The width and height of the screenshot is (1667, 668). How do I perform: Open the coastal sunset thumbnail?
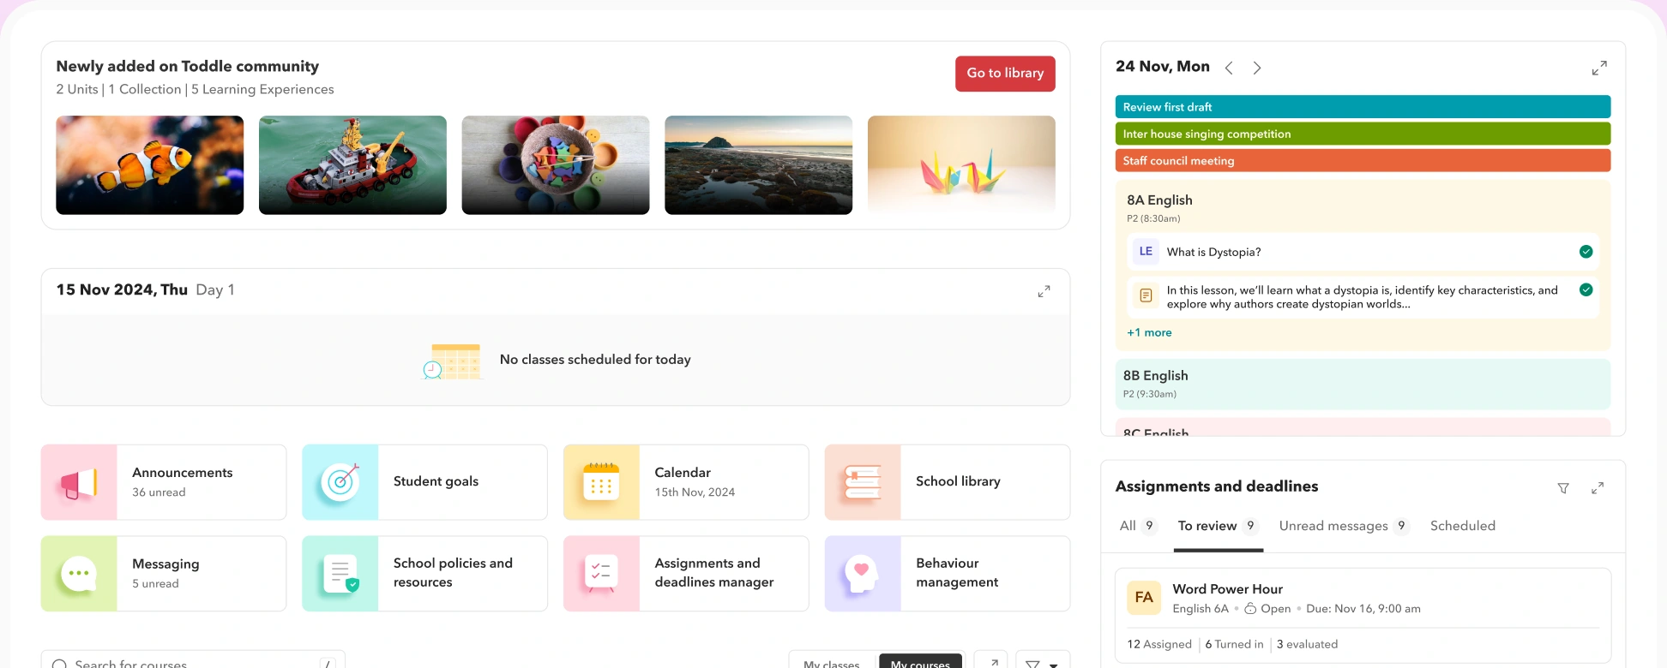tap(758, 165)
